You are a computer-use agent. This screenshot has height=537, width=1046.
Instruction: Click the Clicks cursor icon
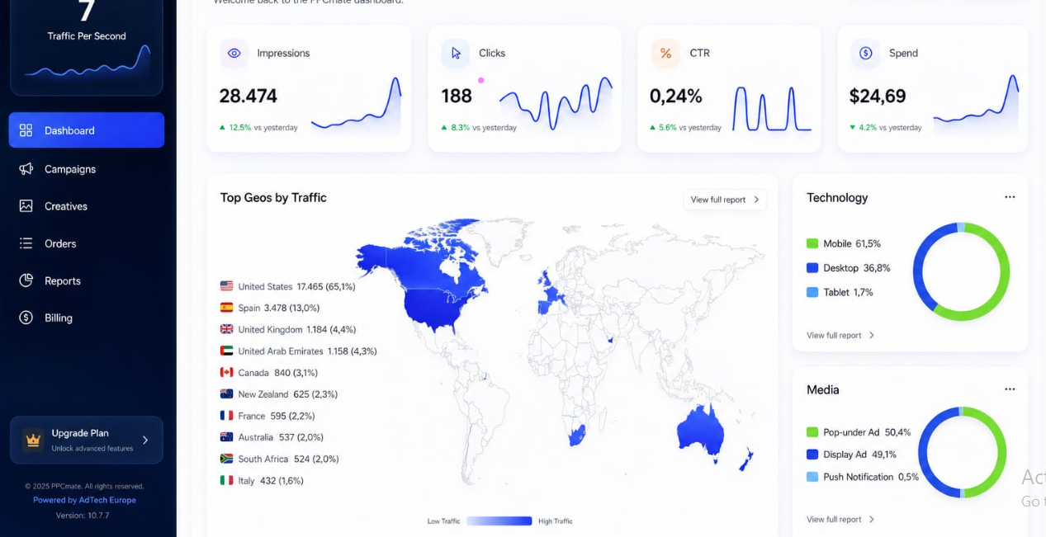pyautogui.click(x=456, y=53)
